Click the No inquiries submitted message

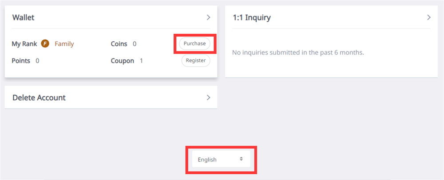point(298,52)
